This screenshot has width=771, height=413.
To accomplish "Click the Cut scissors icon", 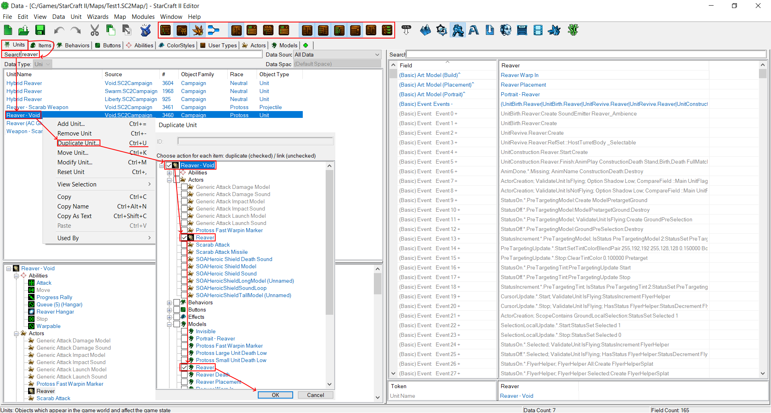I will coord(95,30).
